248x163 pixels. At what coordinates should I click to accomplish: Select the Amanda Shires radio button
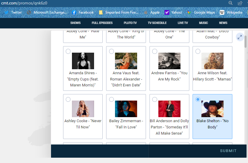(68, 51)
